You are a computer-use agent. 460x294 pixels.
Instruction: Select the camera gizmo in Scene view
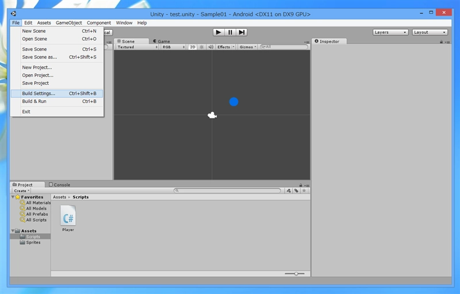click(212, 115)
